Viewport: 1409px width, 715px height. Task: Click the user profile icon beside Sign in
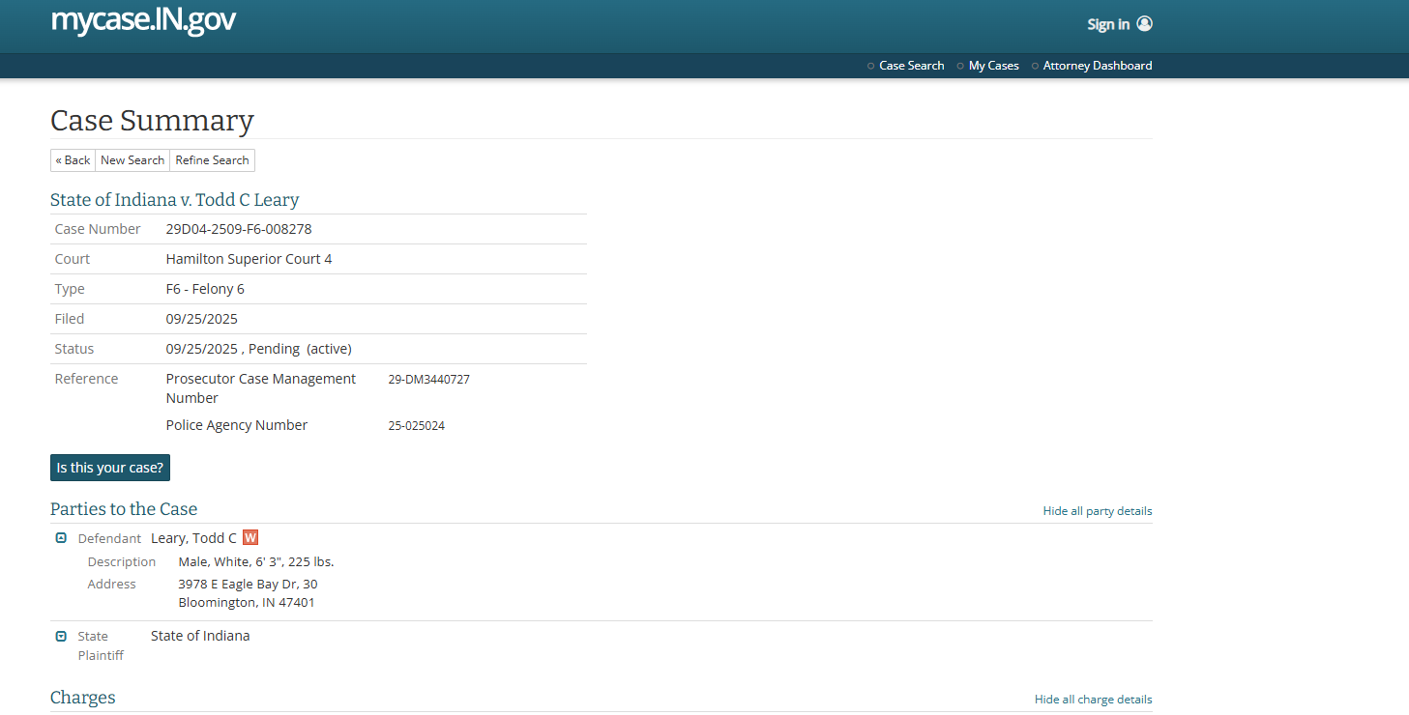tap(1144, 24)
